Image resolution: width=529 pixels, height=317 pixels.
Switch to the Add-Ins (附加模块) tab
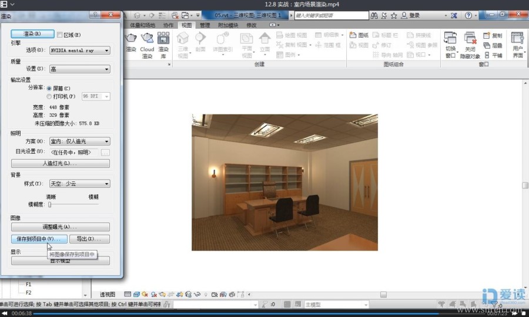click(x=227, y=25)
